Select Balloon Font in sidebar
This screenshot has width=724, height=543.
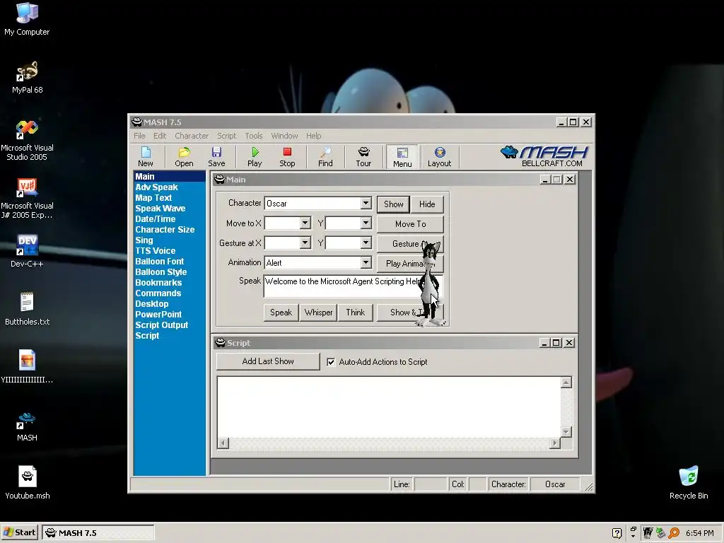click(x=159, y=262)
